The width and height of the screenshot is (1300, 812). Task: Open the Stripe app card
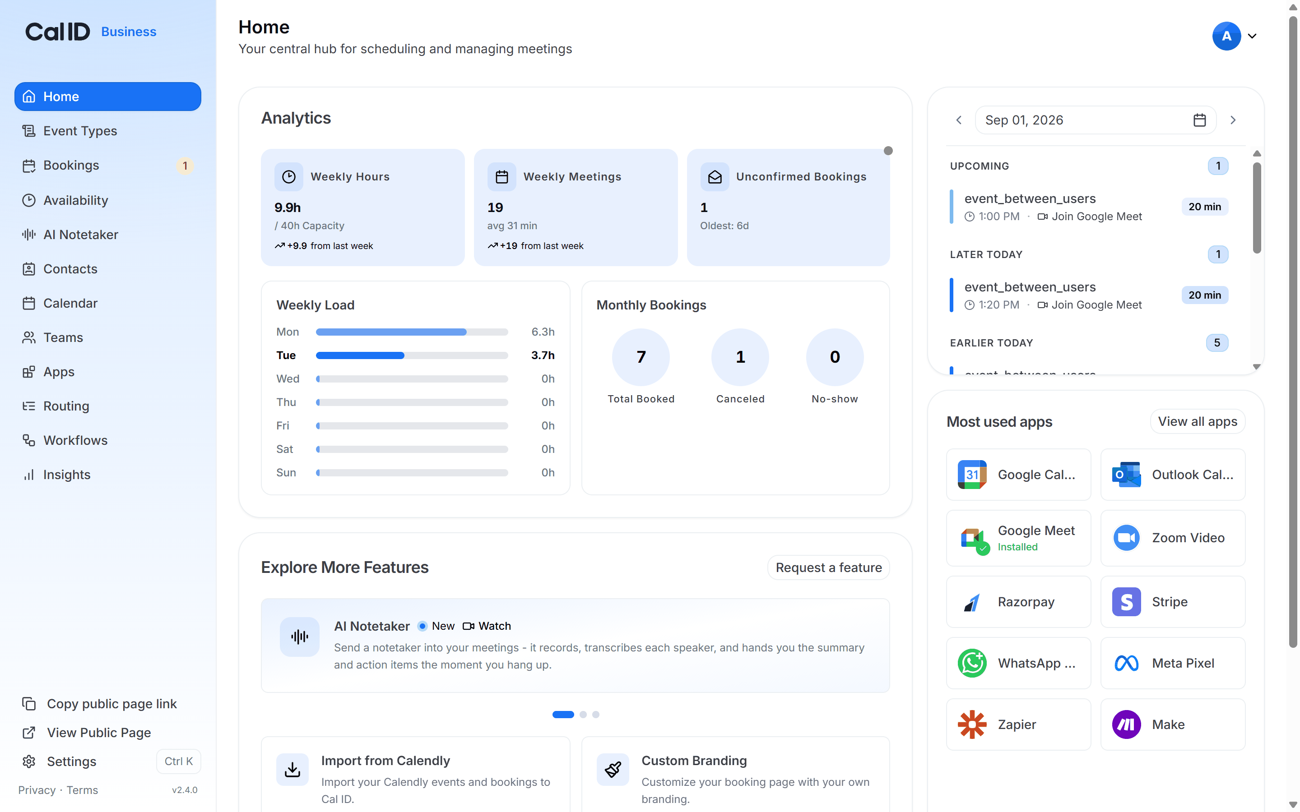click(1173, 602)
